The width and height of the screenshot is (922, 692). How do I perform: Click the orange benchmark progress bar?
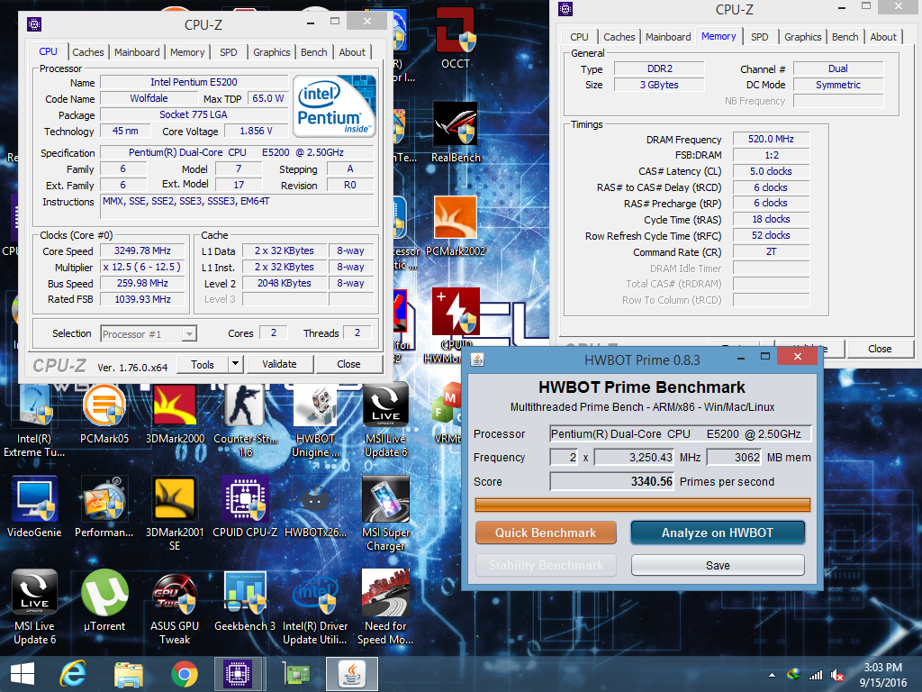[643, 505]
